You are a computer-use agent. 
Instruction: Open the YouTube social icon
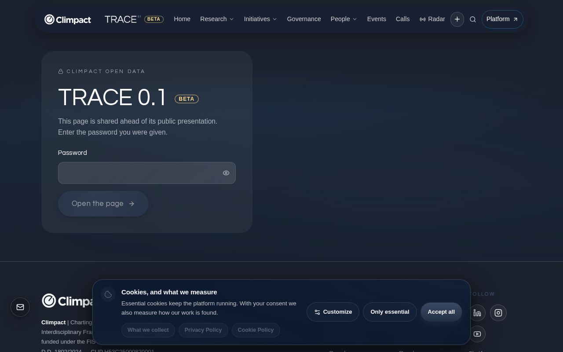[x=477, y=334]
